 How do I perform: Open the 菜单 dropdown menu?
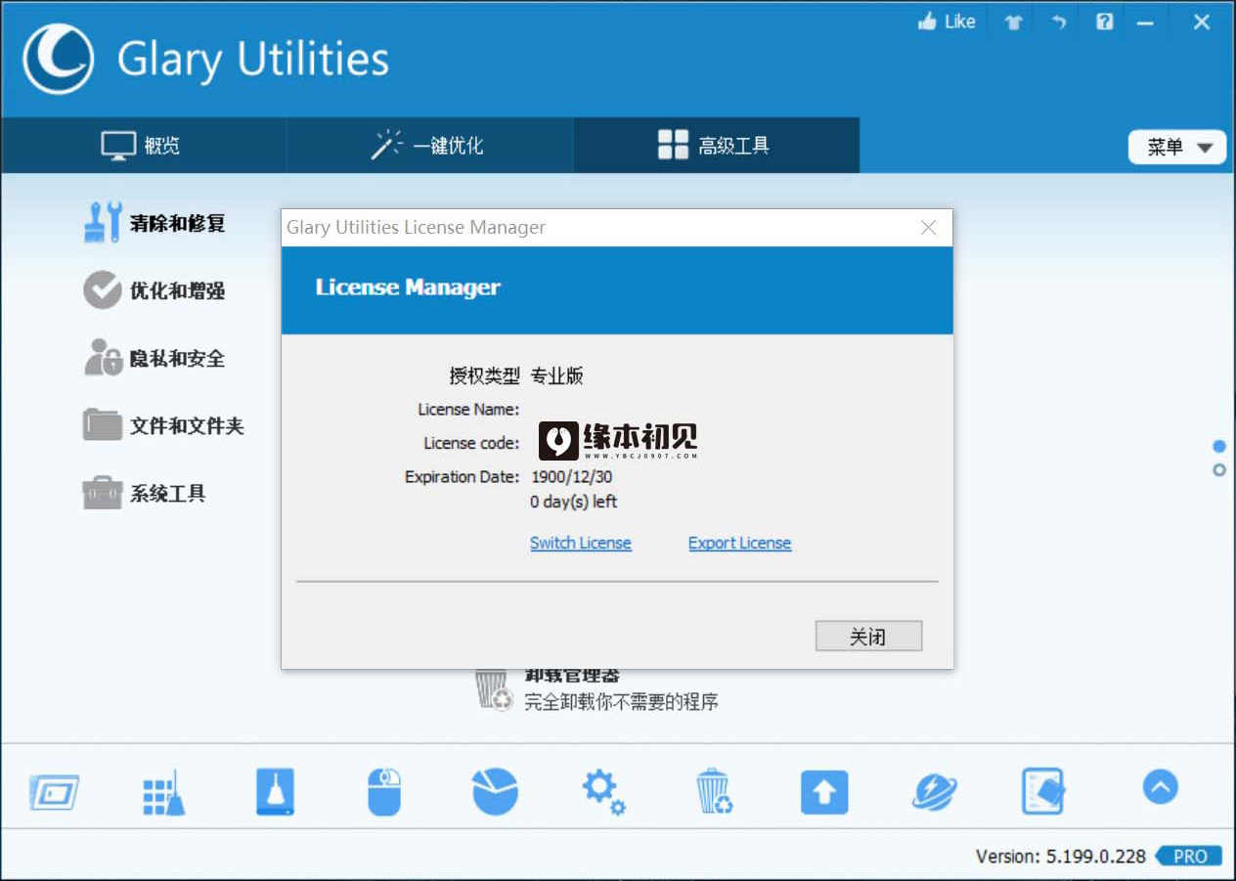tap(1177, 148)
